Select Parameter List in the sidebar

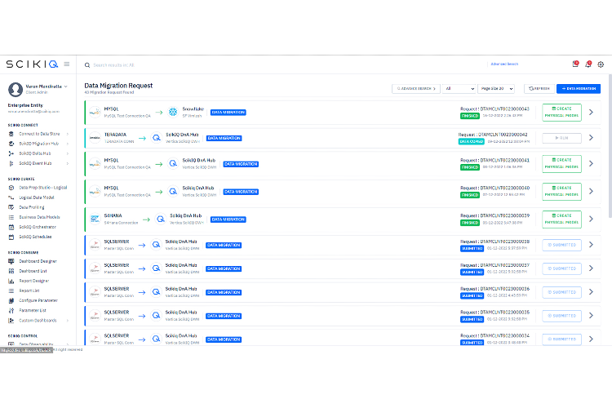pyautogui.click(x=33, y=310)
